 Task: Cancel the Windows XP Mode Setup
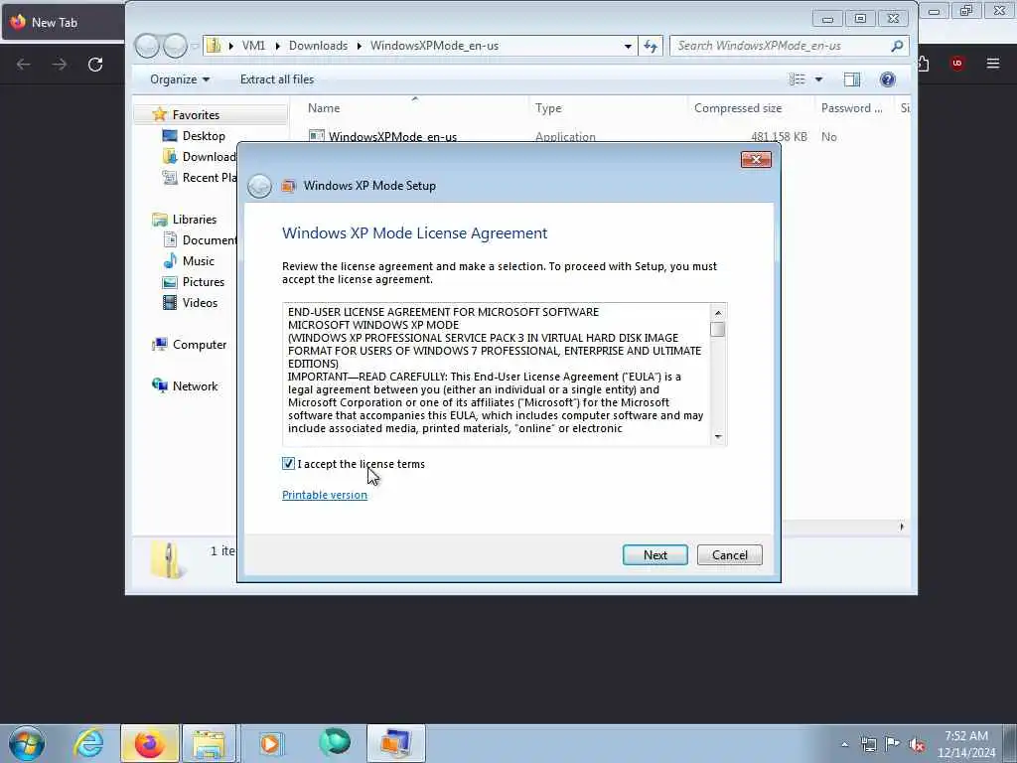(730, 554)
